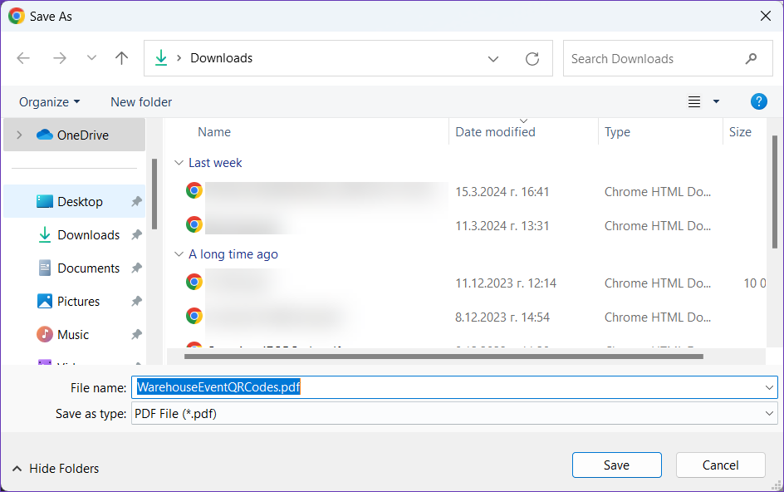784x492 pixels.
Task: Collapse the Last week group
Action: point(179,163)
